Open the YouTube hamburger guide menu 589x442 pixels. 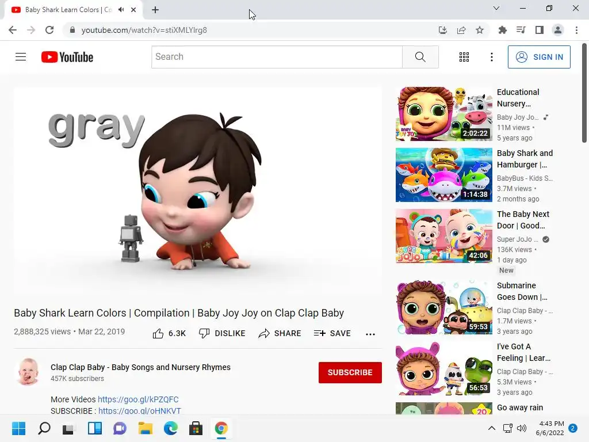[21, 57]
